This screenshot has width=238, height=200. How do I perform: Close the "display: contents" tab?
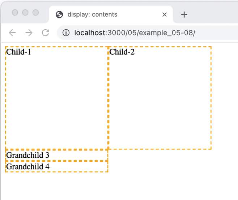(165, 14)
